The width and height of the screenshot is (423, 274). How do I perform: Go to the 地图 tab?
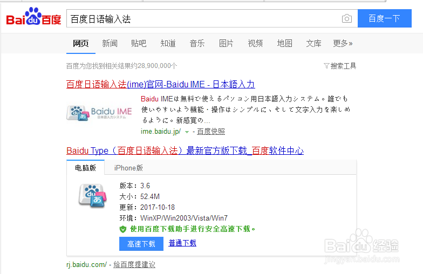(x=285, y=43)
